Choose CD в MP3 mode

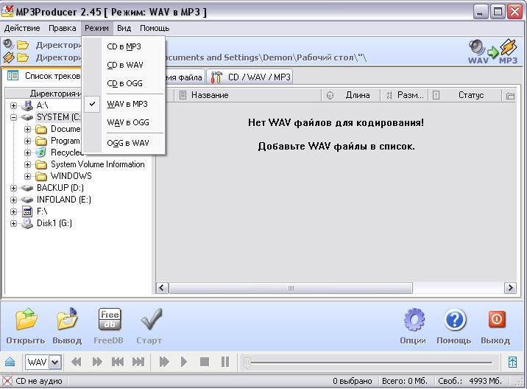click(124, 46)
